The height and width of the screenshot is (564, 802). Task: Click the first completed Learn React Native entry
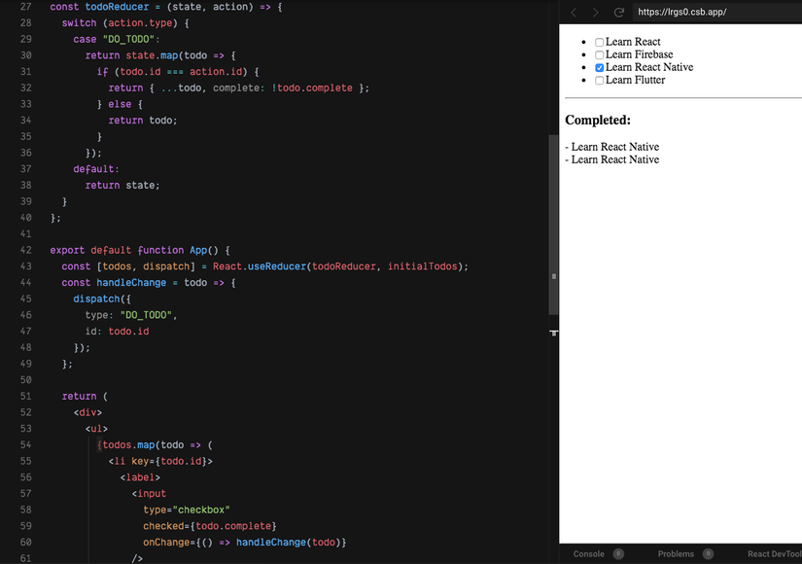(x=612, y=147)
